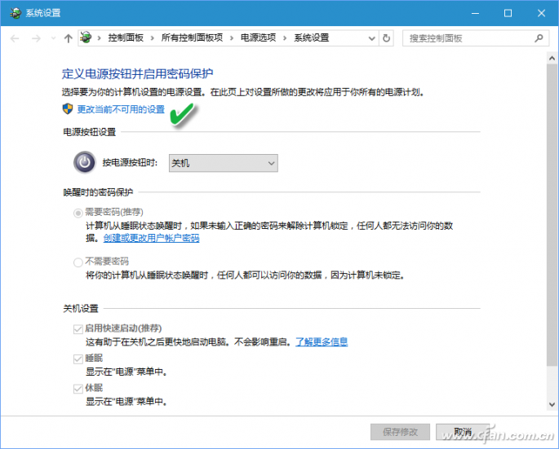Click the 保存修改 button
Screen dimensions: 559x449
click(x=400, y=432)
